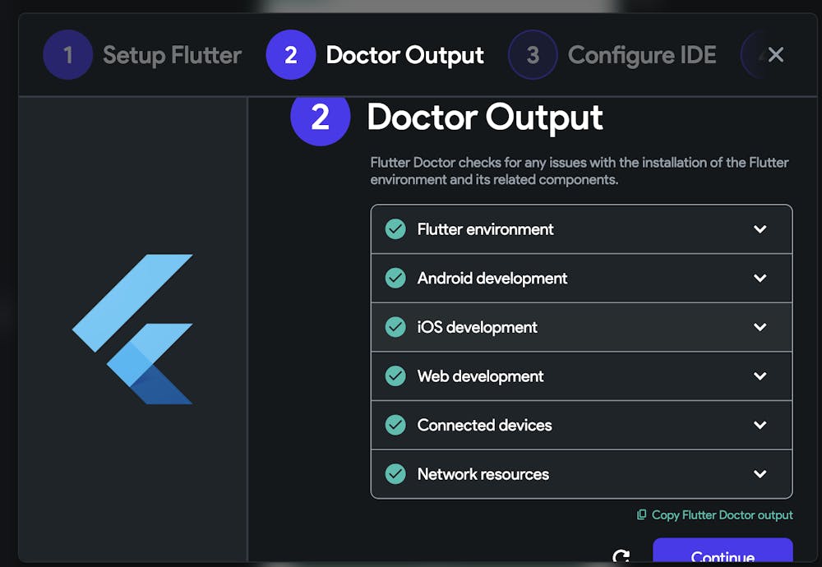Viewport: 822px width, 567px height.
Task: Click the green check next to Android development
Action: point(395,278)
